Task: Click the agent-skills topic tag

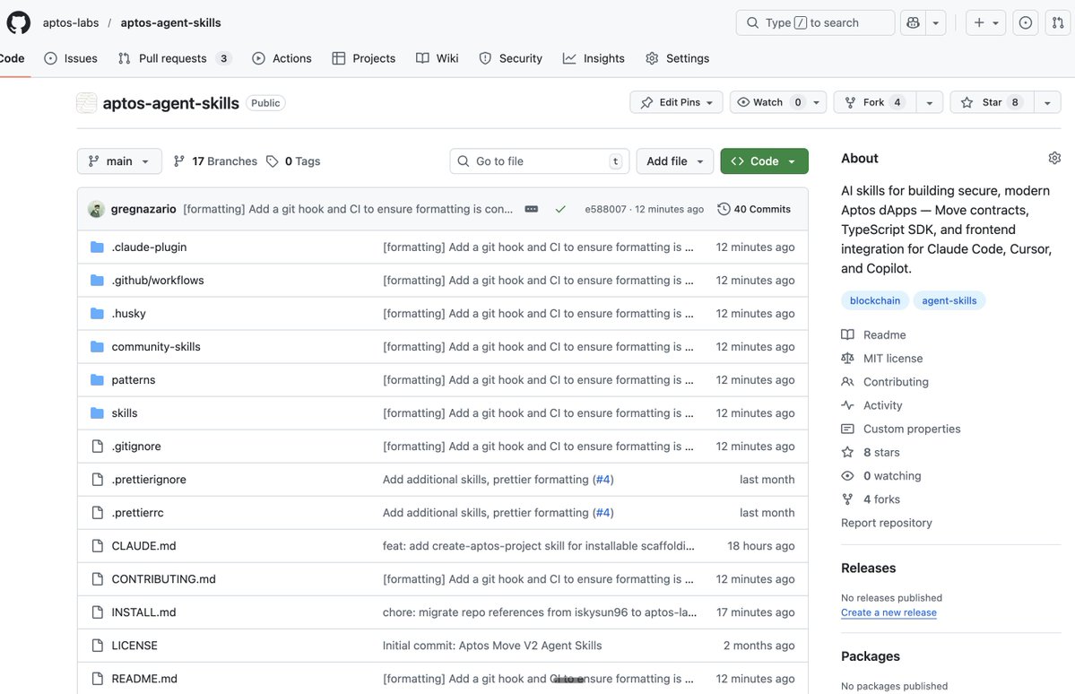Action: coord(949,300)
